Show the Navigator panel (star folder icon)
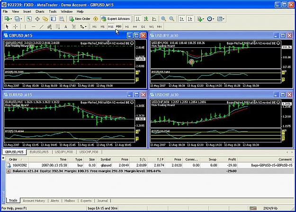 pyautogui.click(x=45, y=19)
